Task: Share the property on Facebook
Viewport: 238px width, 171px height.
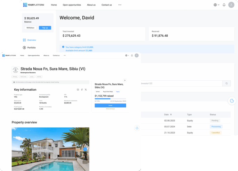Action: tap(82, 90)
